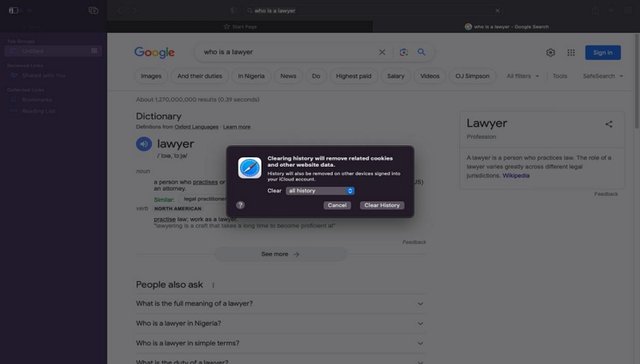Click Cancel in the dialog

pyautogui.click(x=337, y=205)
